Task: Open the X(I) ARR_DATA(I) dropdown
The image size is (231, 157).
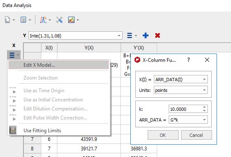Action: pos(181,79)
